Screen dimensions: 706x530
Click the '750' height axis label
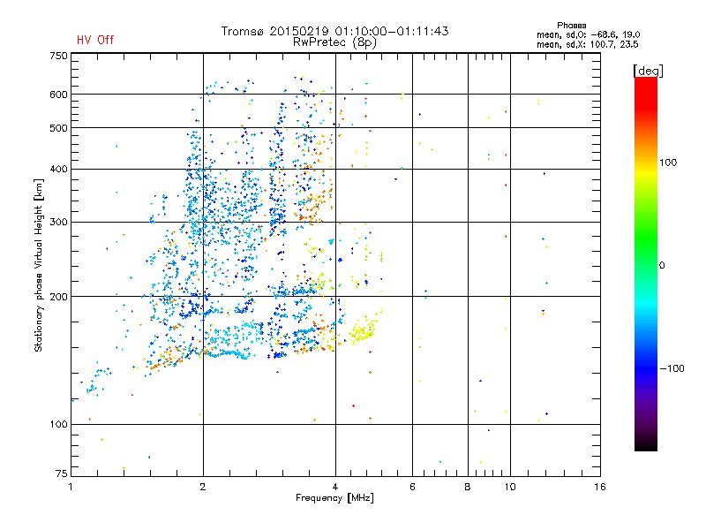coord(58,56)
